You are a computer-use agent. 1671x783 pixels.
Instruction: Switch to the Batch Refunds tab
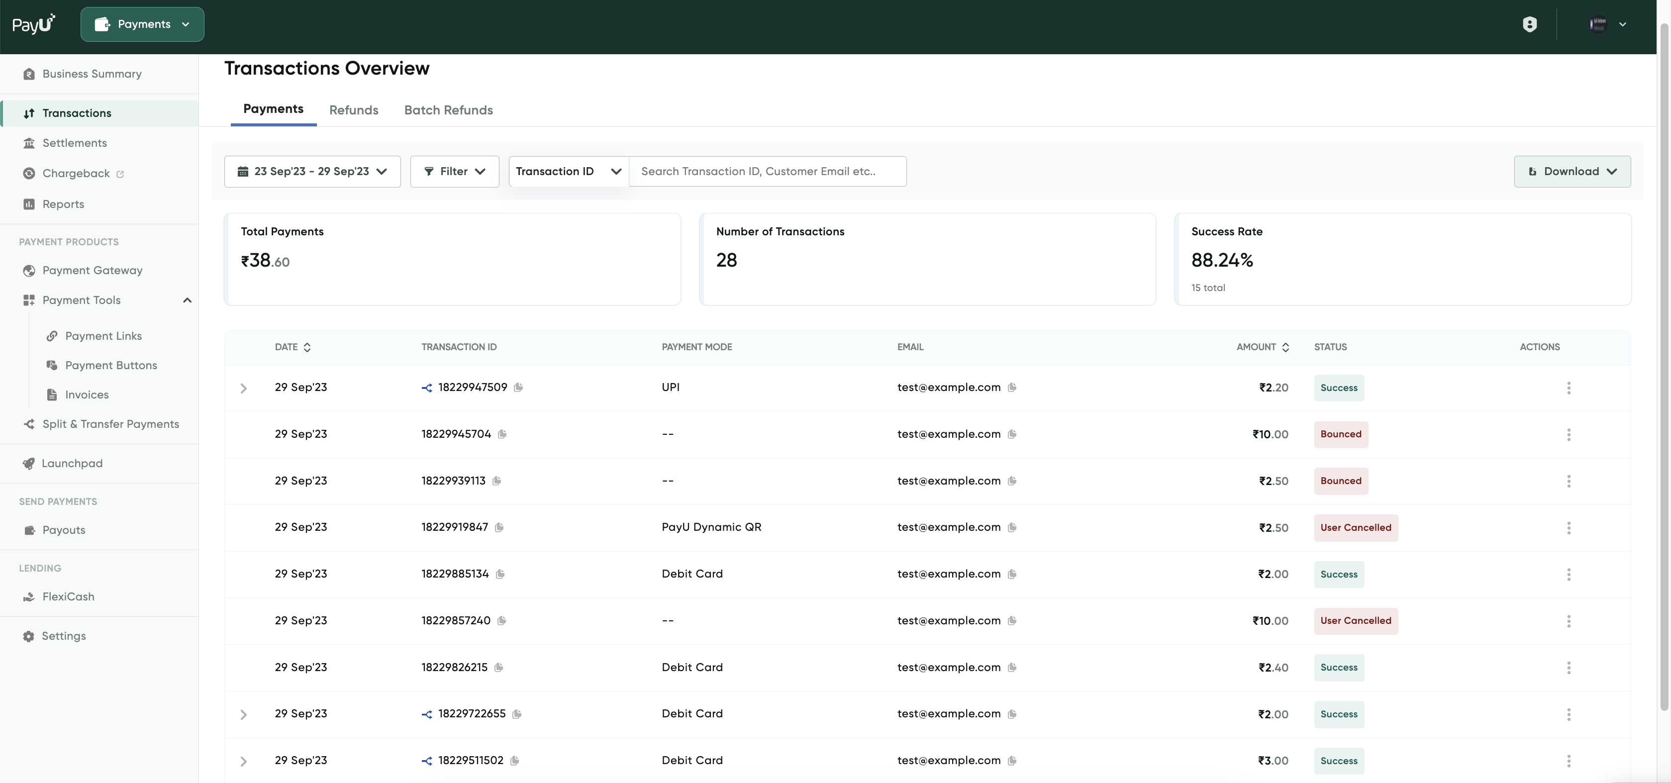coord(448,110)
